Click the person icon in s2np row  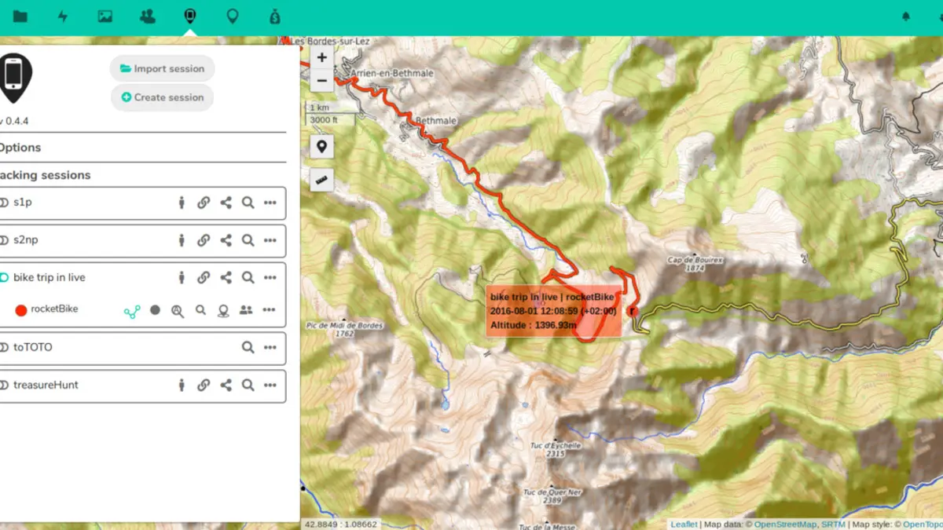click(182, 240)
